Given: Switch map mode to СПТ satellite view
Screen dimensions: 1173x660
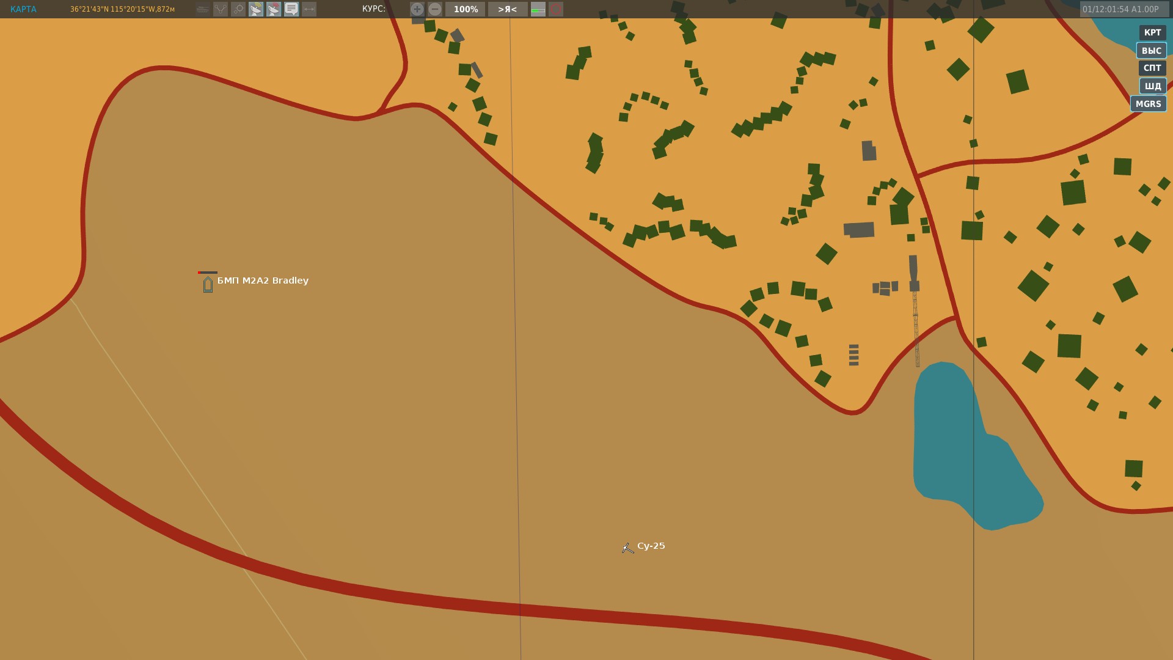Looking at the screenshot, I should (1152, 68).
